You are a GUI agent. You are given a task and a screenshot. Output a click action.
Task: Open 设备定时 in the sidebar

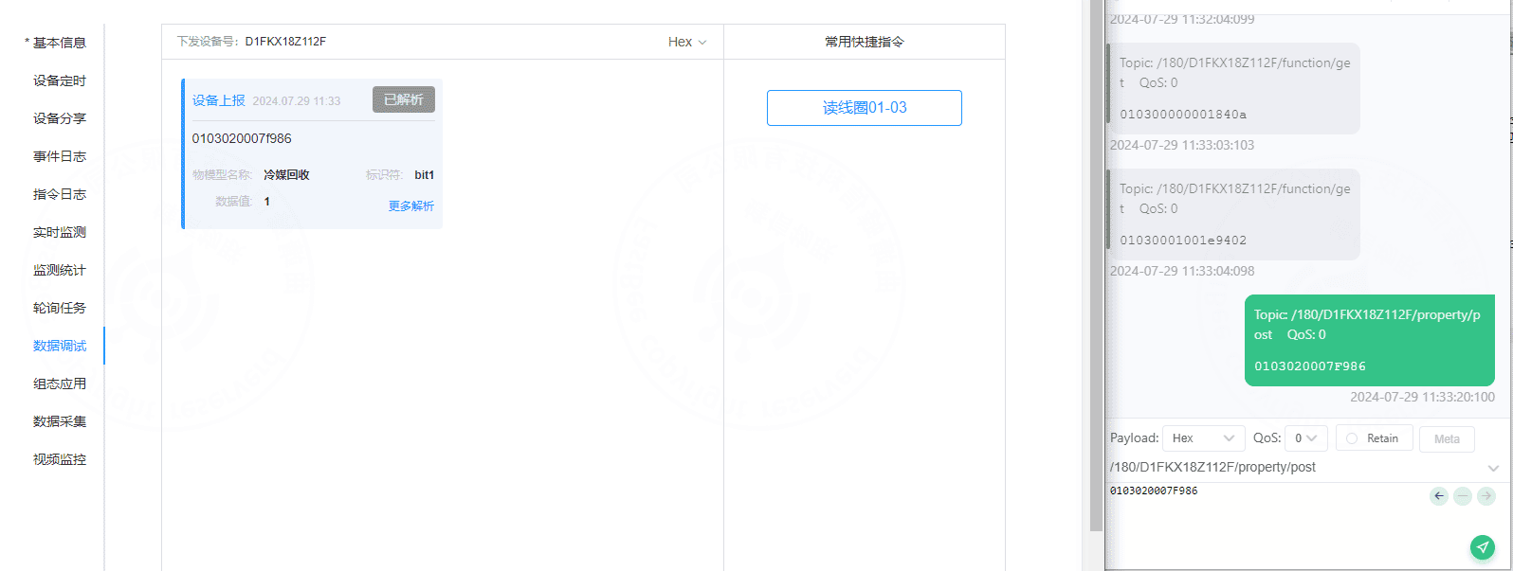pyautogui.click(x=60, y=80)
